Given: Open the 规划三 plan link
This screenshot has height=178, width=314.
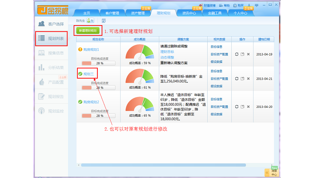Looking at the screenshot, I should coord(89,74).
